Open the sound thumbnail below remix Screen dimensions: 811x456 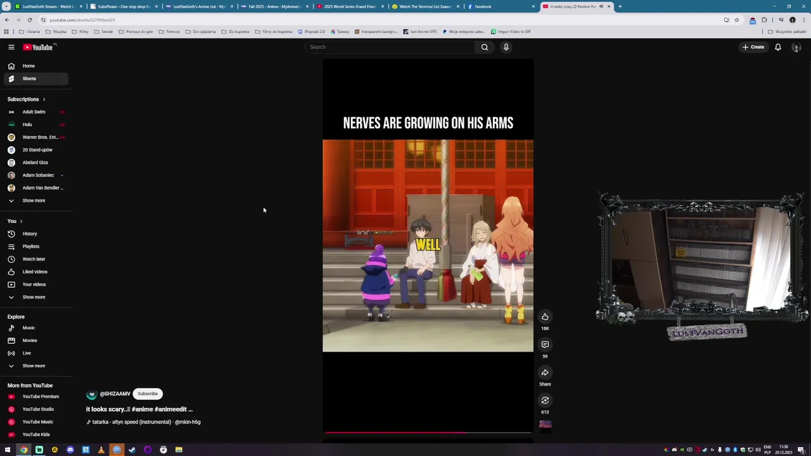[x=545, y=425]
